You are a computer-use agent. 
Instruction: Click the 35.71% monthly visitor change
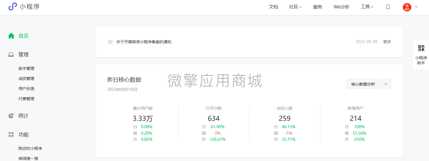coord(289,139)
